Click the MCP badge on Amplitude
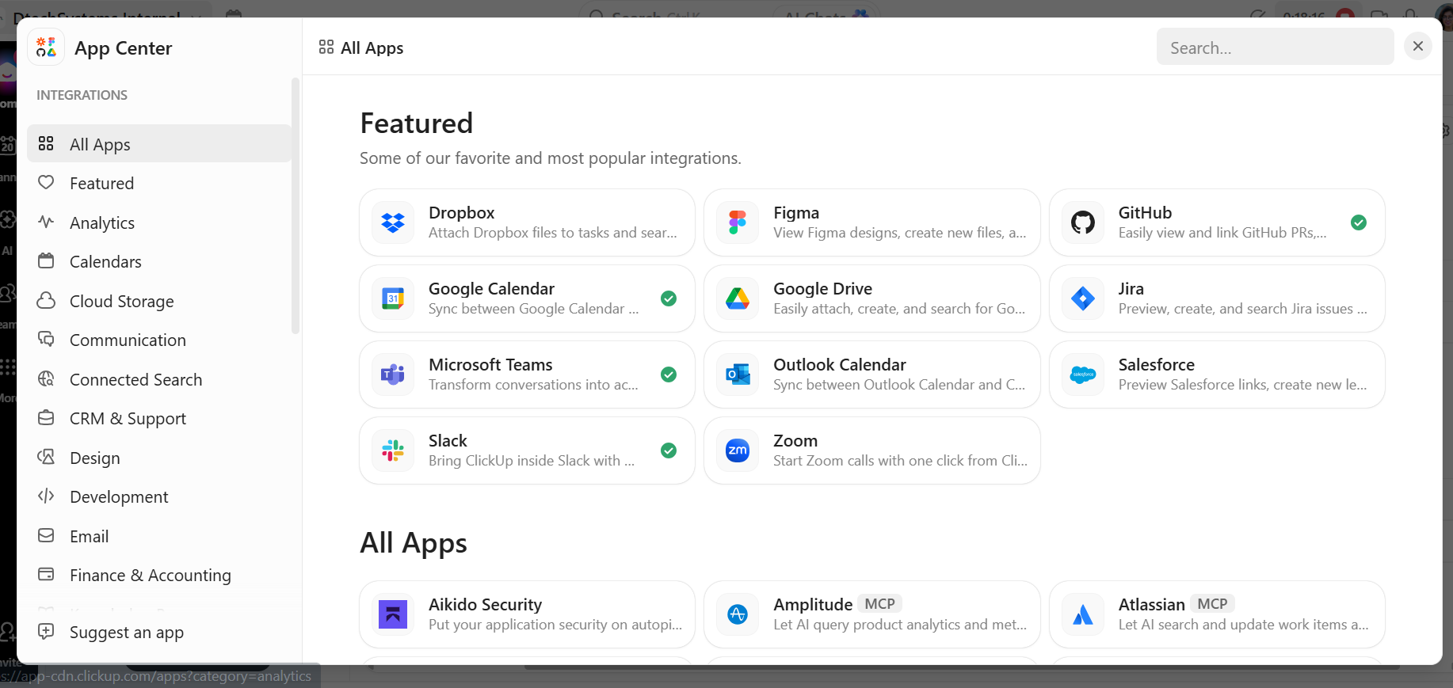Image resolution: width=1453 pixels, height=688 pixels. click(x=879, y=604)
